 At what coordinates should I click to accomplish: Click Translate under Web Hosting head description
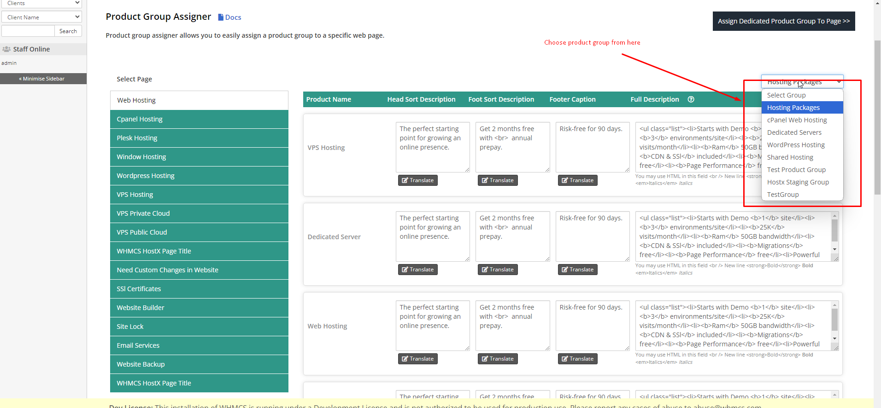[417, 359]
